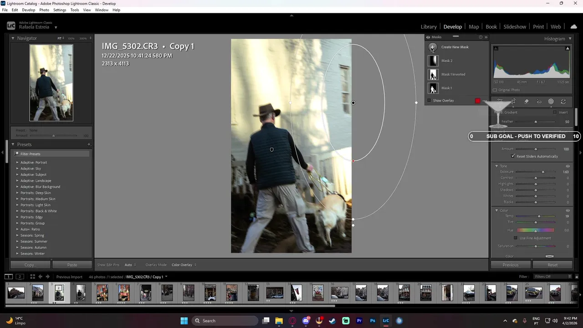Switch to the Library module
This screenshot has width=583, height=328.
(x=429, y=27)
